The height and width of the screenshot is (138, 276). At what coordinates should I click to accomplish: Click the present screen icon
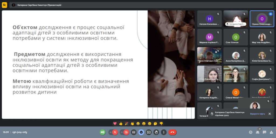(x=149, y=132)
